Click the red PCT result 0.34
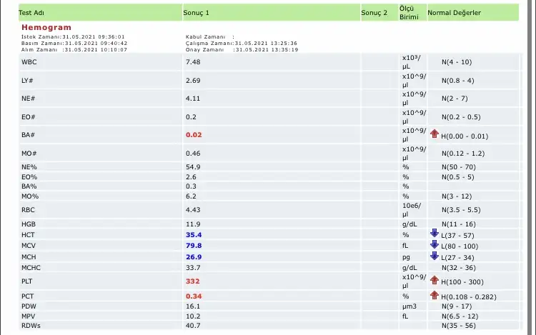 194,296
